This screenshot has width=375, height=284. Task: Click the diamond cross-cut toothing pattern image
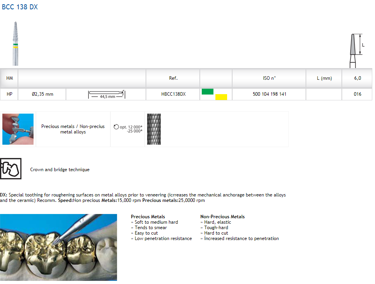(x=154, y=129)
